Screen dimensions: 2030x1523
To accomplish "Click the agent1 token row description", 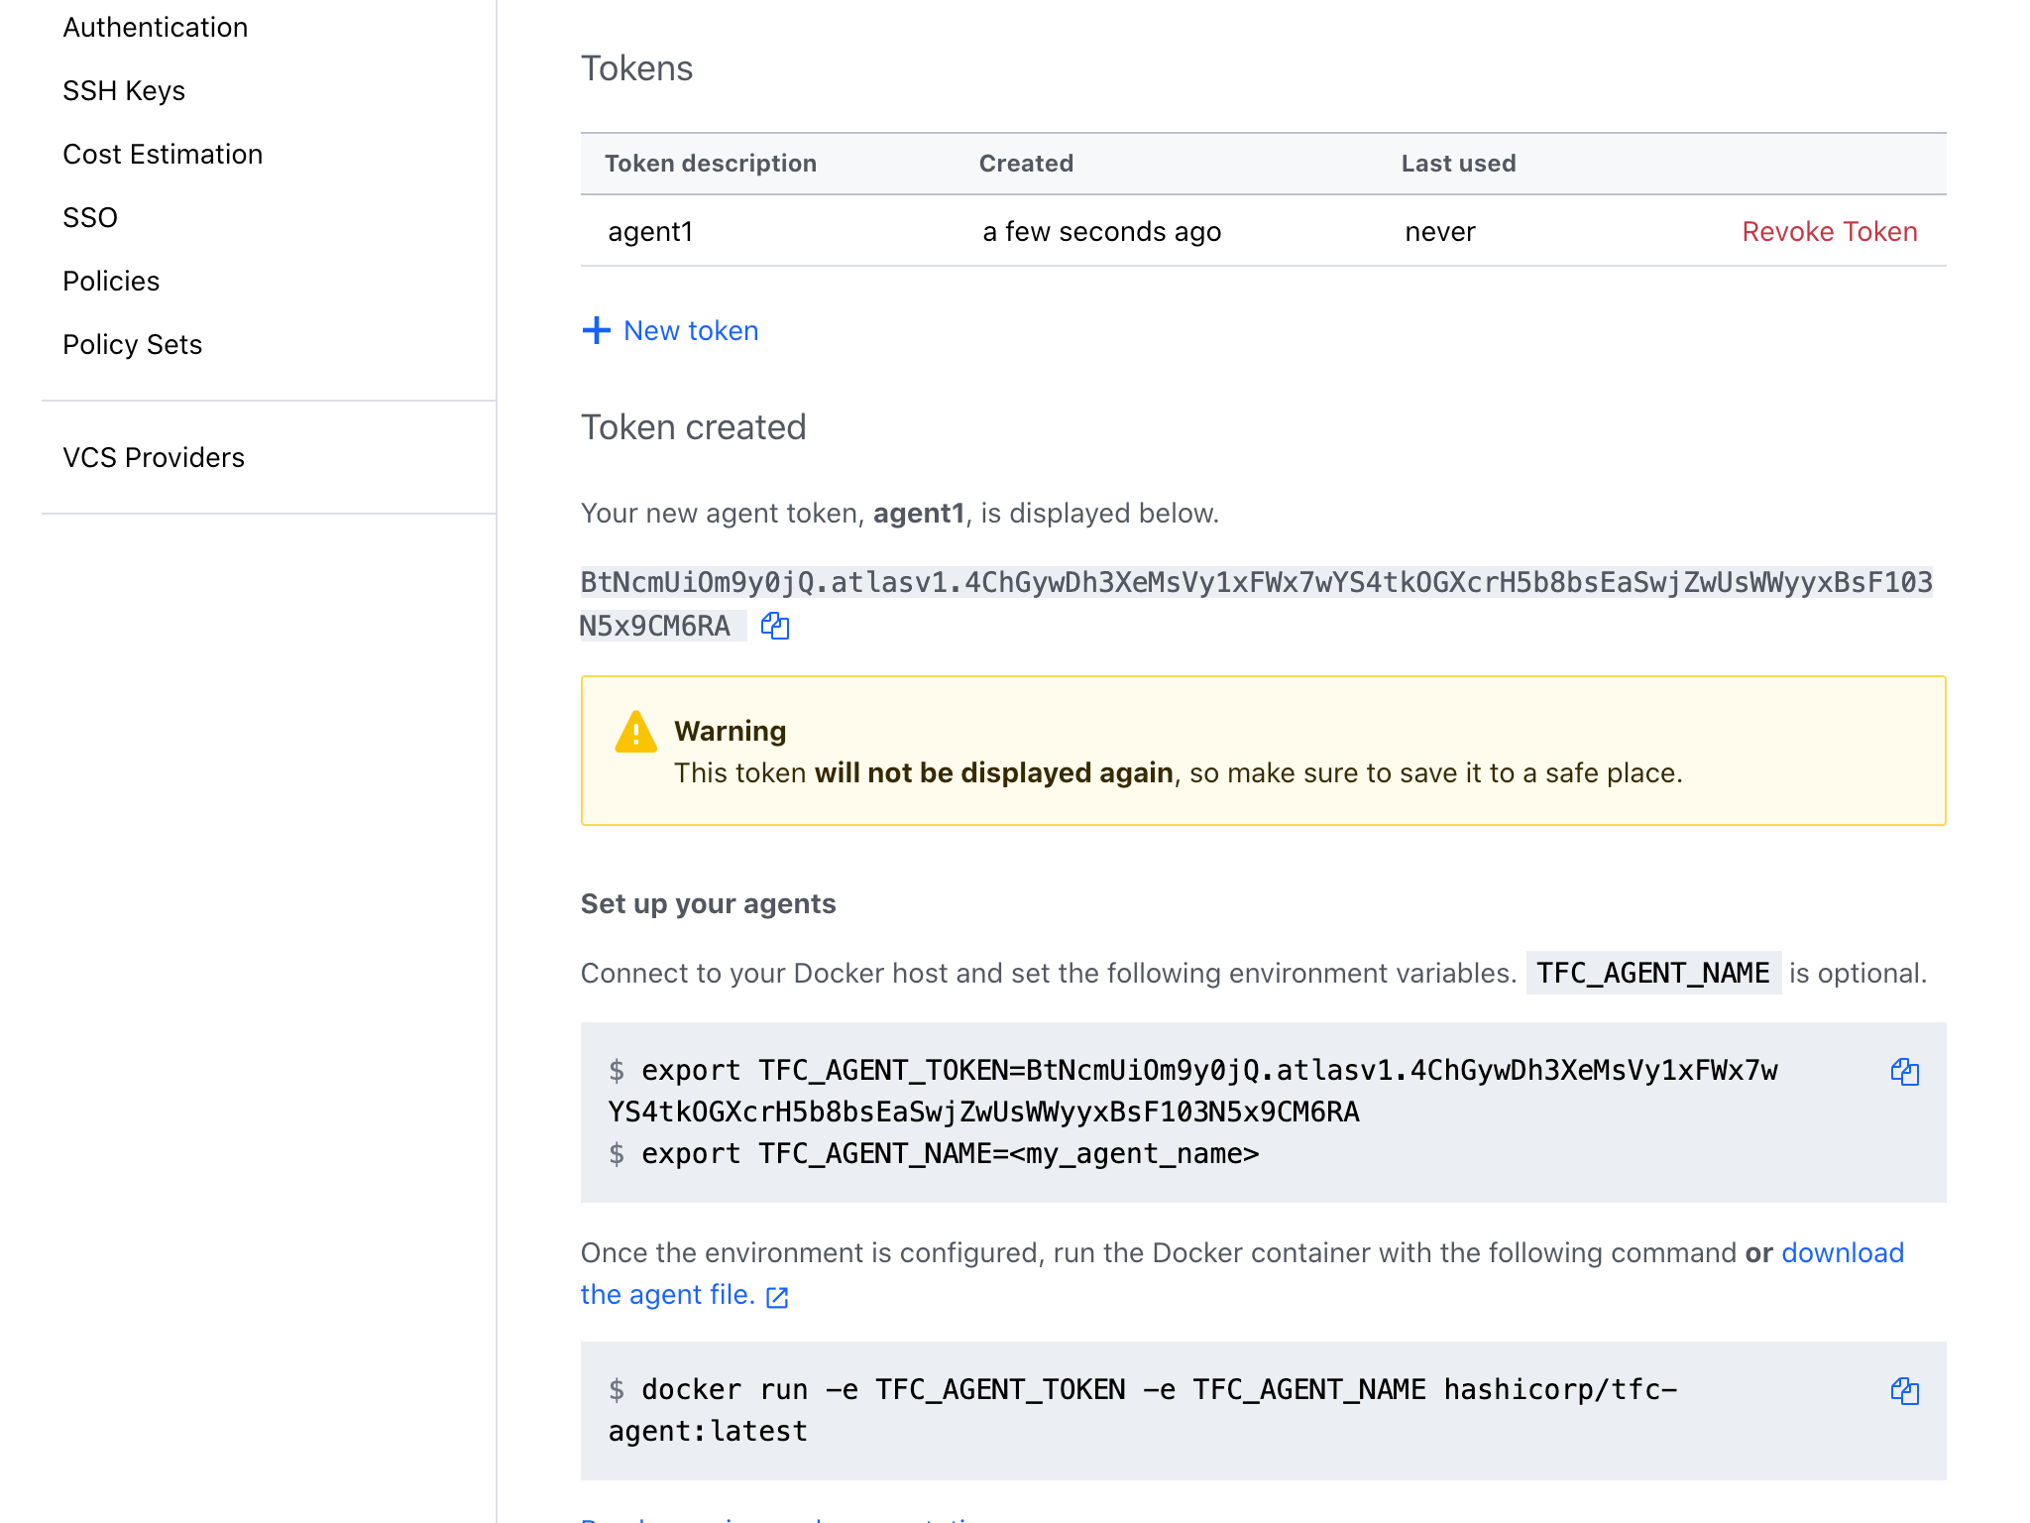I will click(650, 231).
